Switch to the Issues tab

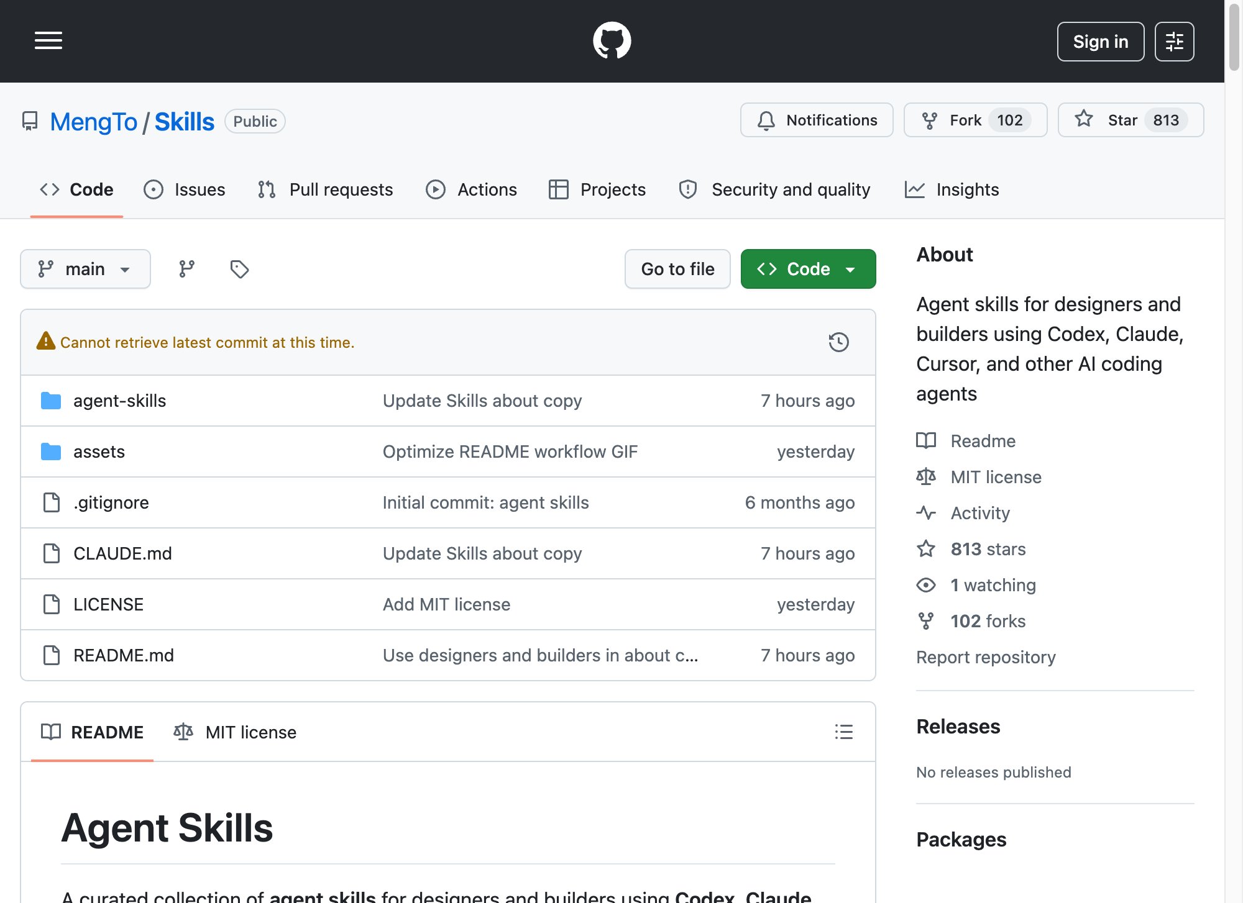coord(185,189)
